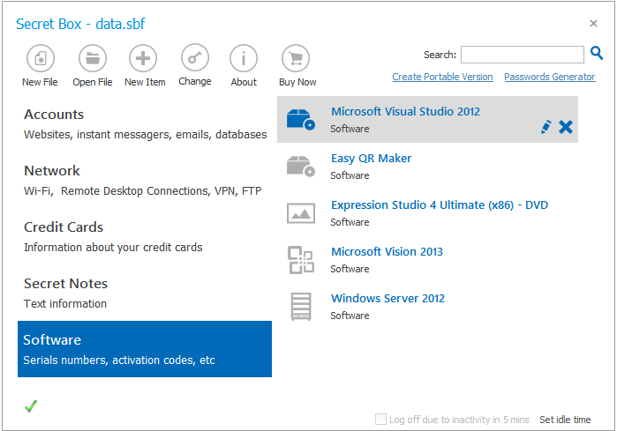617x431 pixels.
Task: Edit Microsoft Visual Studio 2012 with pencil icon
Action: pos(546,128)
